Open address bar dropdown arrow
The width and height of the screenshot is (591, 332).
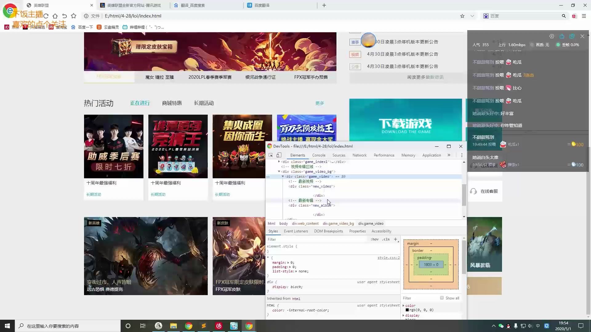click(x=472, y=16)
